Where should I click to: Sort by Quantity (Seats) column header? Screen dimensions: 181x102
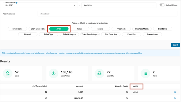(122, 86)
